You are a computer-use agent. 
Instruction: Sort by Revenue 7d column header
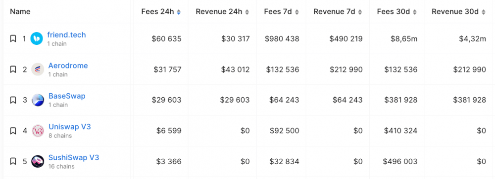click(x=338, y=12)
